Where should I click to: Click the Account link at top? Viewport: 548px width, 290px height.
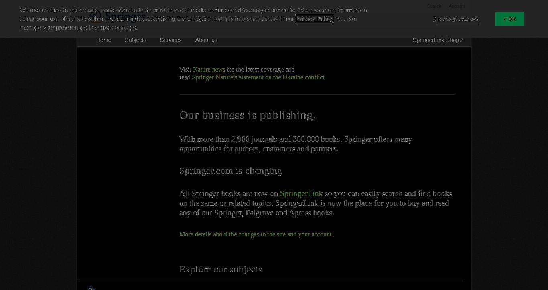[457, 6]
